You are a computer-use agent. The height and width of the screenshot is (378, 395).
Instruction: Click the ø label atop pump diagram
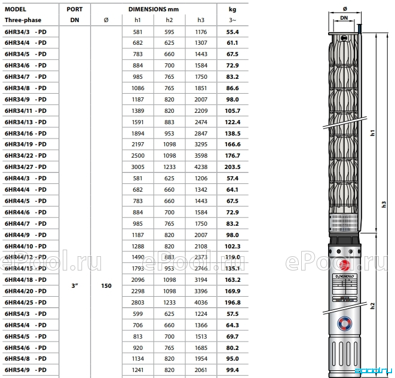pyautogui.click(x=345, y=9)
